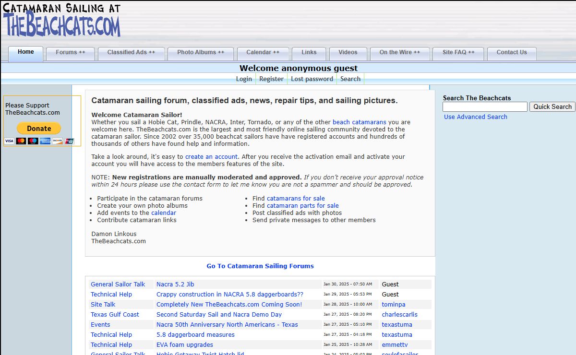Click the Login link
This screenshot has width=576, height=355.
pyautogui.click(x=244, y=79)
